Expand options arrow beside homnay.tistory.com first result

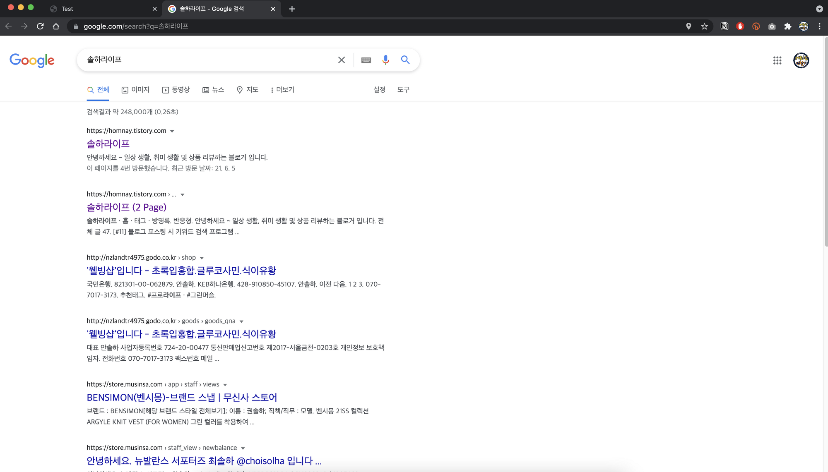(x=172, y=132)
